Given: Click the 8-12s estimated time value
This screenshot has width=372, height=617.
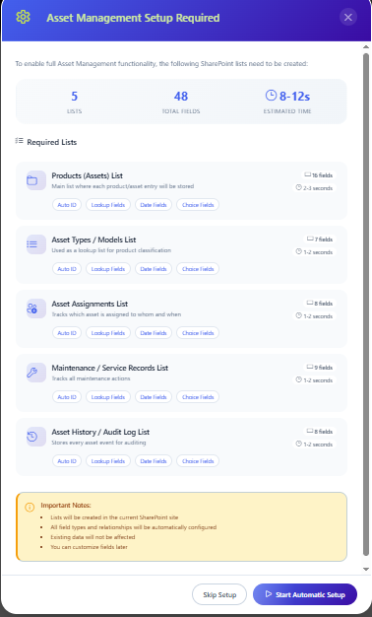Looking at the screenshot, I should [294, 96].
